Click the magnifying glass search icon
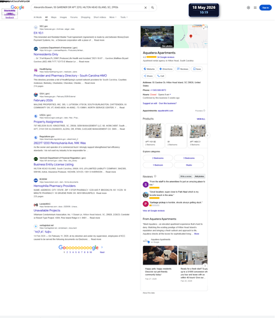Viewport: 278px width, 318px height. (x=153, y=8)
